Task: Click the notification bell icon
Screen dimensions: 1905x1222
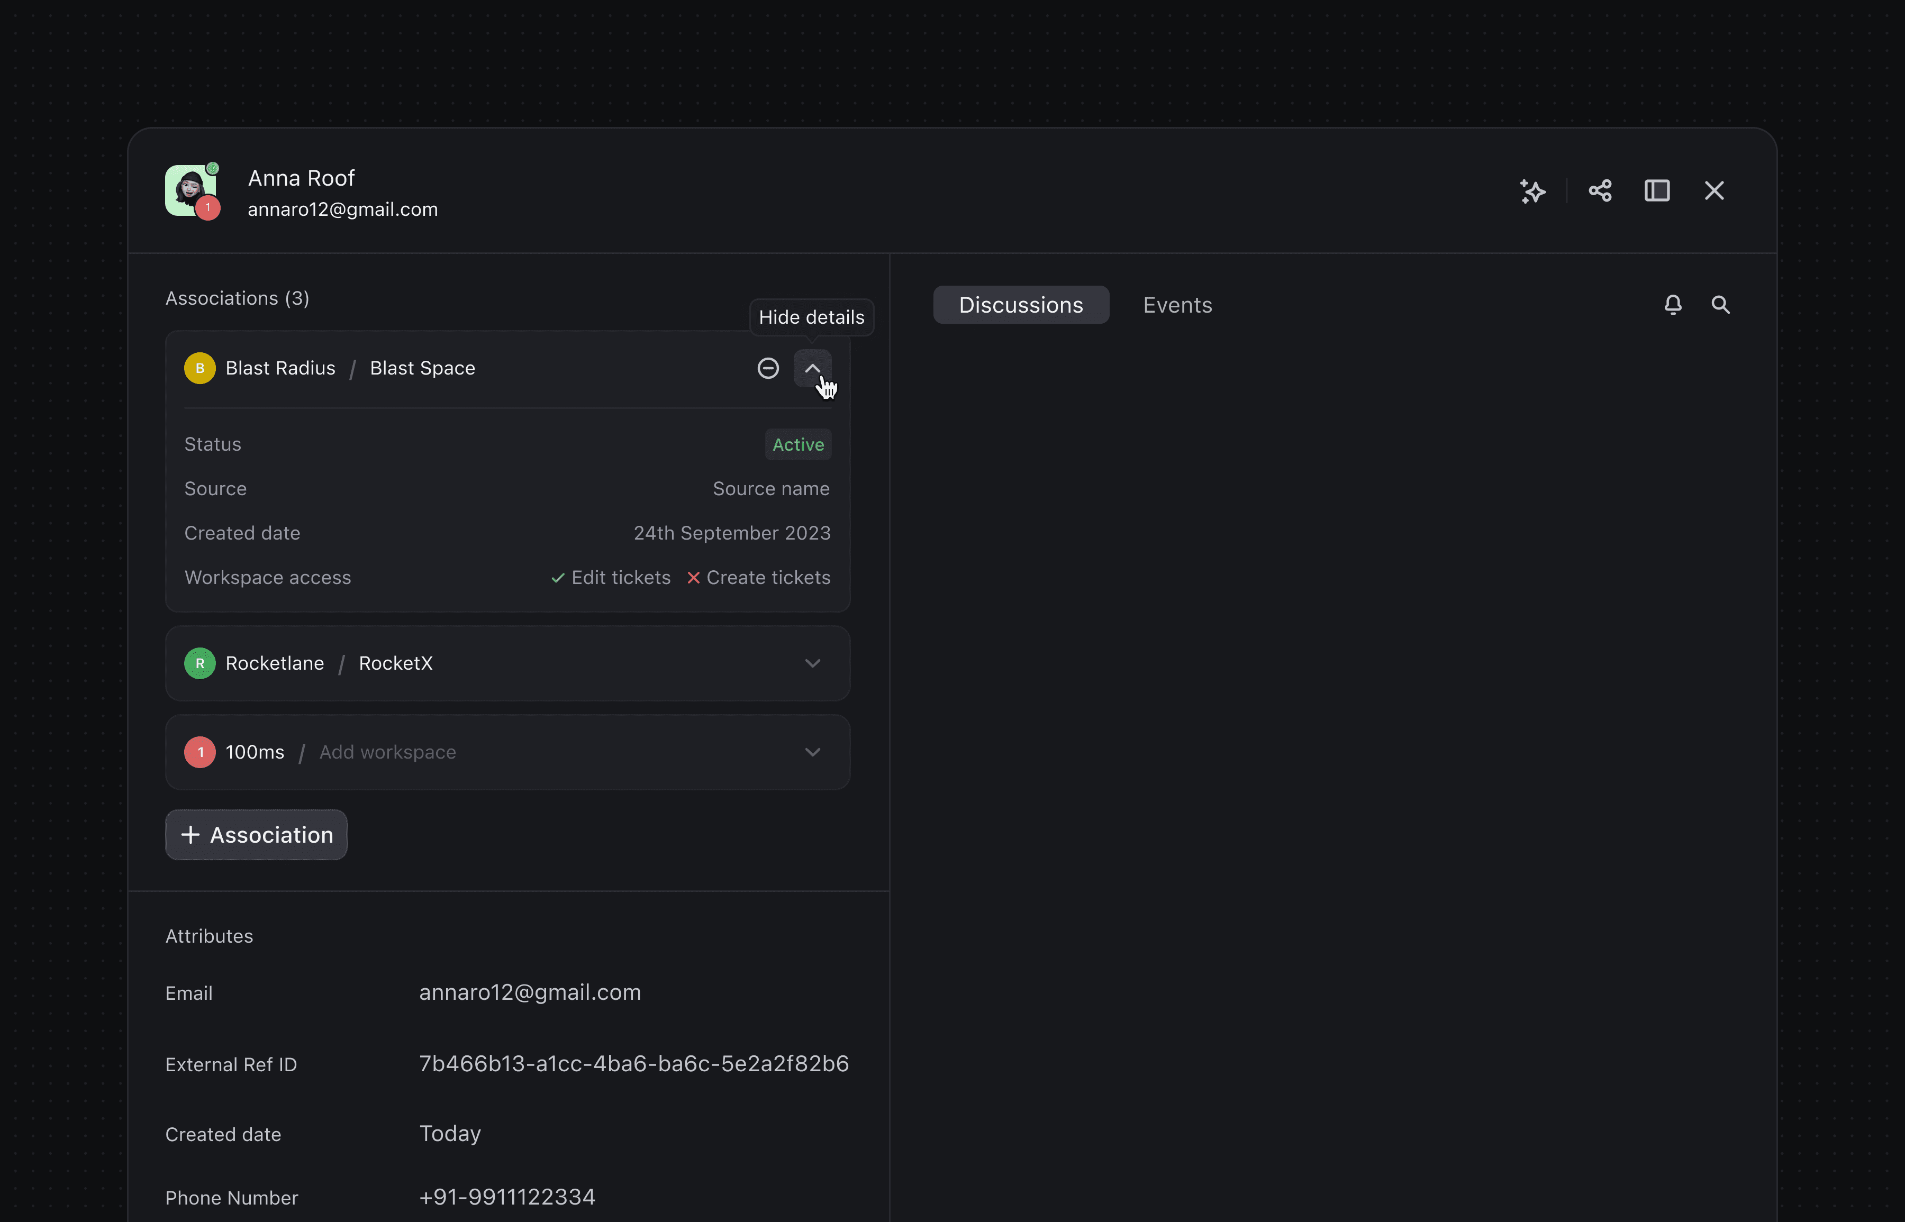Action: [1672, 305]
